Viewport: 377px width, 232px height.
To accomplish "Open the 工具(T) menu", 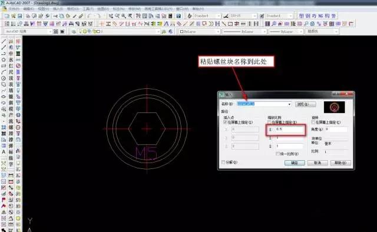I will pos(88,9).
